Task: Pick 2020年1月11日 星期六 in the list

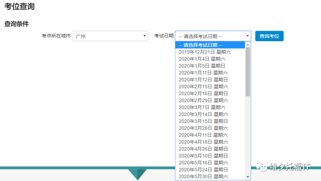Action: click(210, 73)
